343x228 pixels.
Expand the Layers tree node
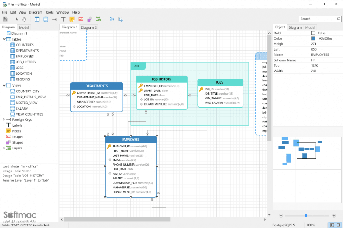[4, 148]
